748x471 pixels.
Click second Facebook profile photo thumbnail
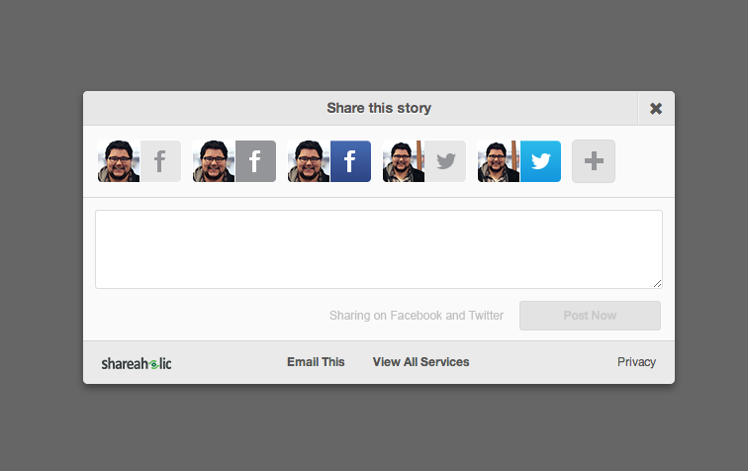[x=214, y=161]
